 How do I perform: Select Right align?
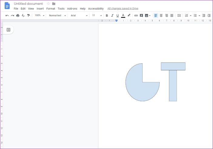click(x=167, y=16)
